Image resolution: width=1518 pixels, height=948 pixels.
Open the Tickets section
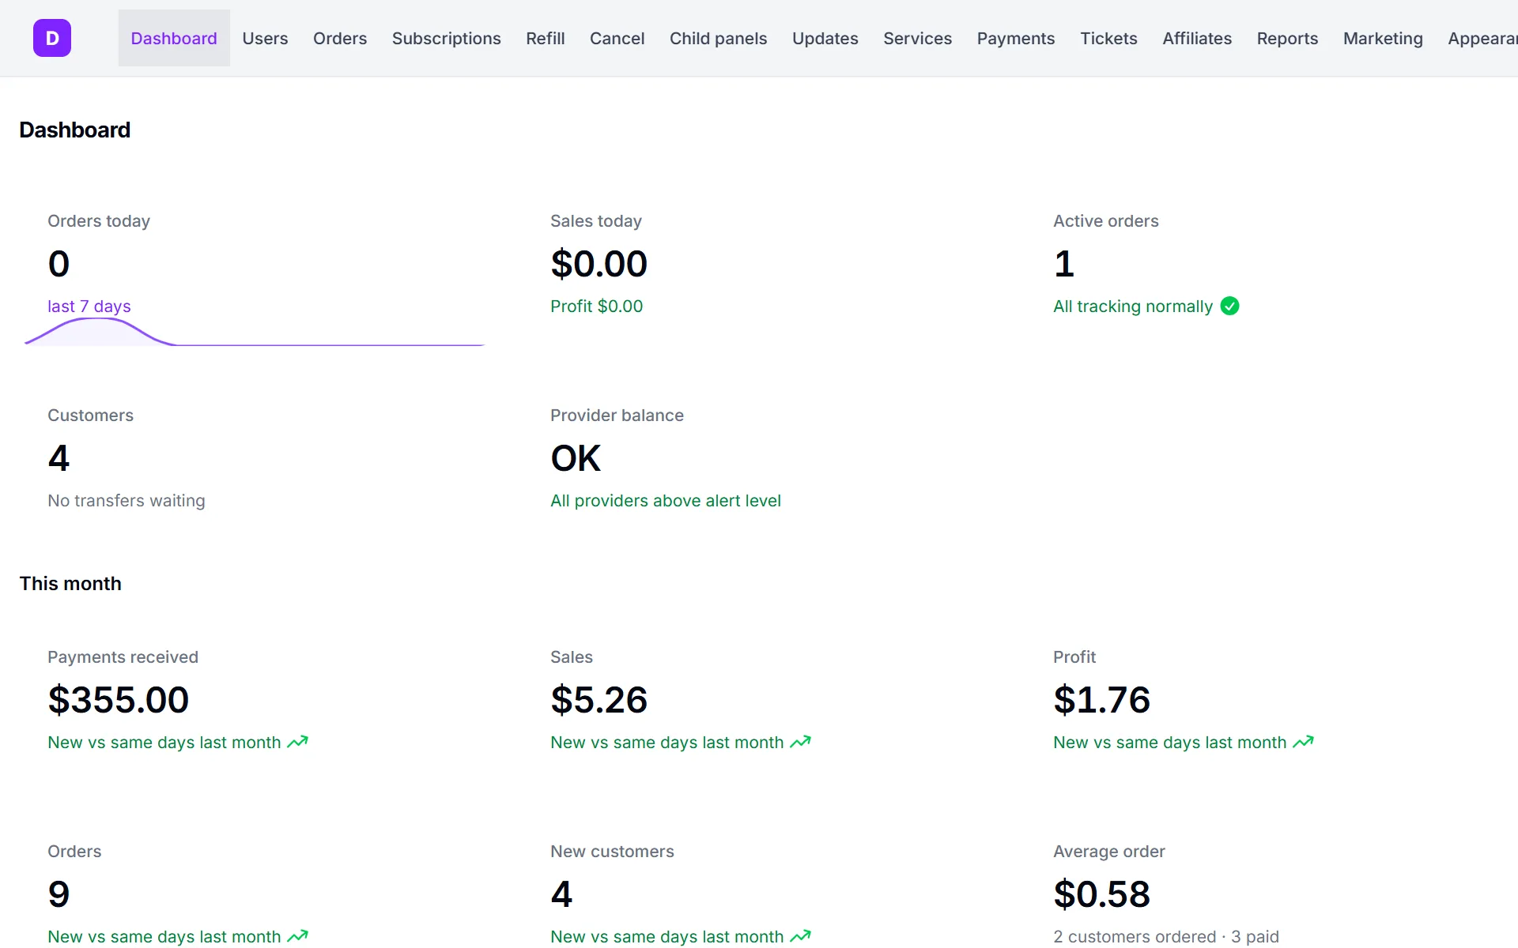tap(1108, 38)
